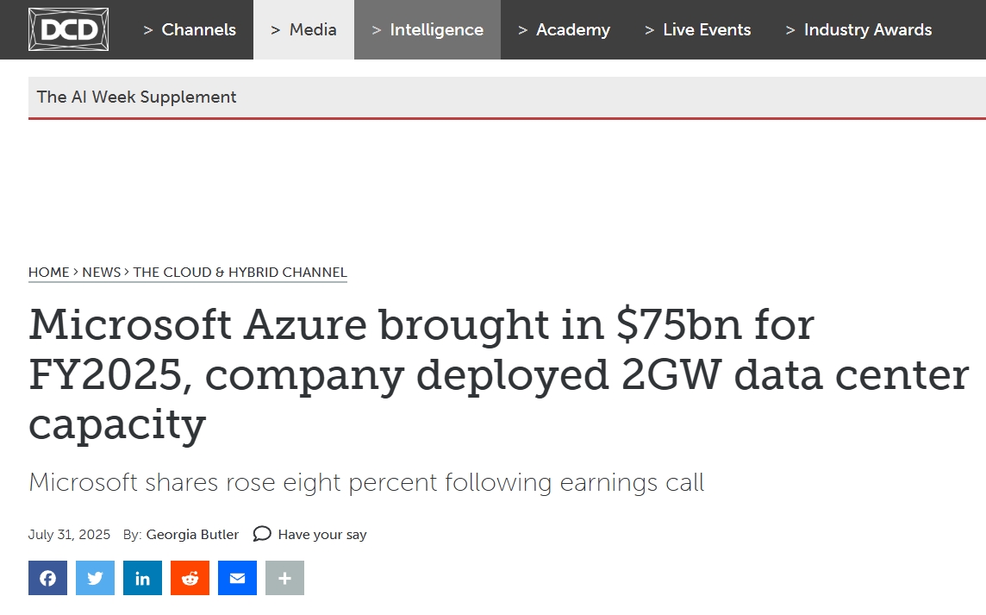Screen dimensions: 986x615
Task: Click Have your say link
Action: click(x=322, y=535)
